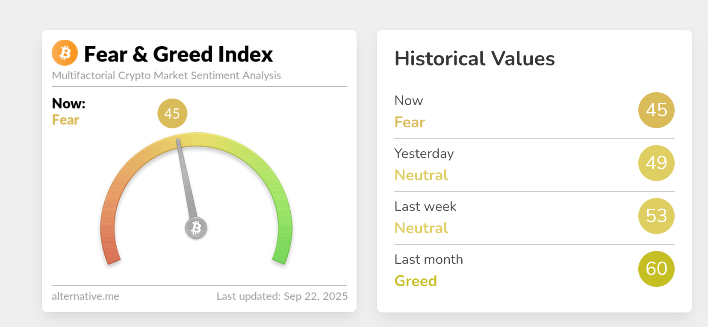
Task: Click the 49 circle for Yesterday
Action: [656, 163]
